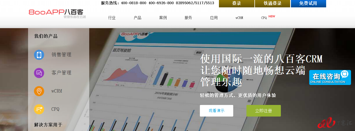The width and height of the screenshot is (355, 131).
Task: Open the 产品 navigation menu
Action: (138, 18)
